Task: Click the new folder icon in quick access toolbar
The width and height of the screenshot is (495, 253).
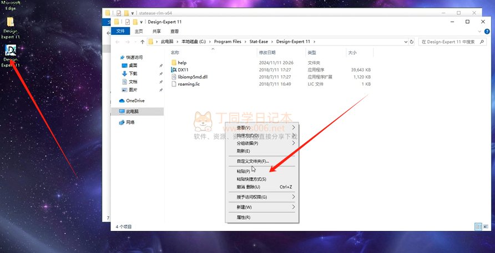Action: click(135, 22)
